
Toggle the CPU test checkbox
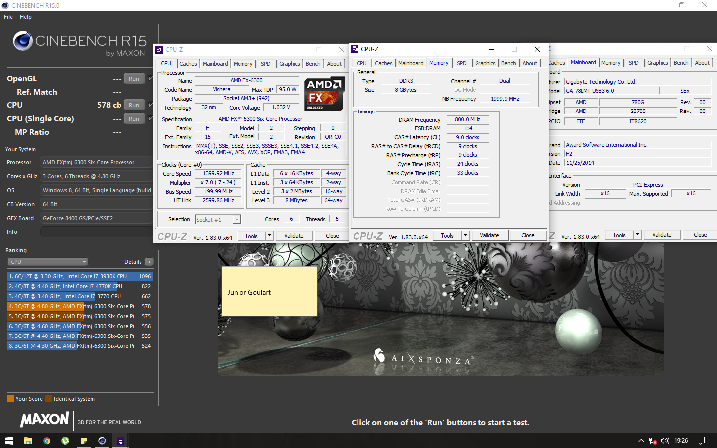coord(150,105)
